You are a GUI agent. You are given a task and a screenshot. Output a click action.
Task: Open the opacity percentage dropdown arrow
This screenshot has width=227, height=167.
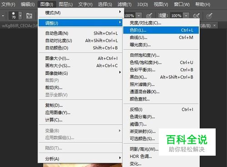coord(138,15)
